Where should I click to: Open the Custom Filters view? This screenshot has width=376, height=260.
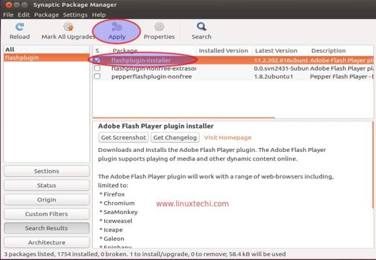tap(47, 214)
